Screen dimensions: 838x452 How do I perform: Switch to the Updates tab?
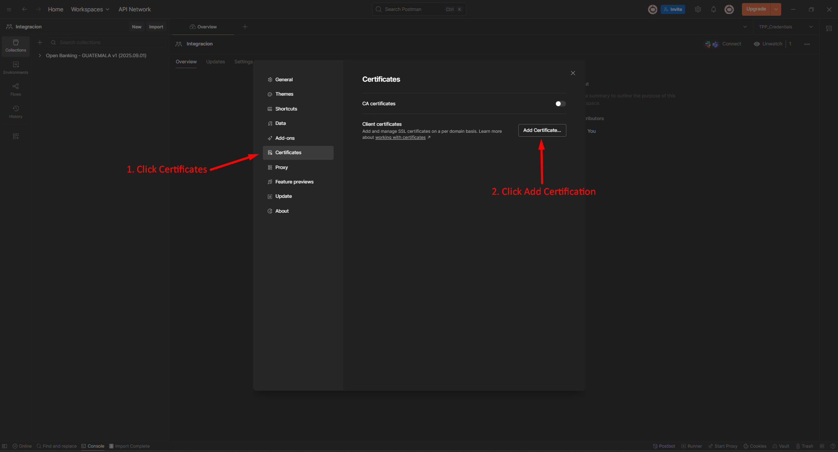click(215, 62)
